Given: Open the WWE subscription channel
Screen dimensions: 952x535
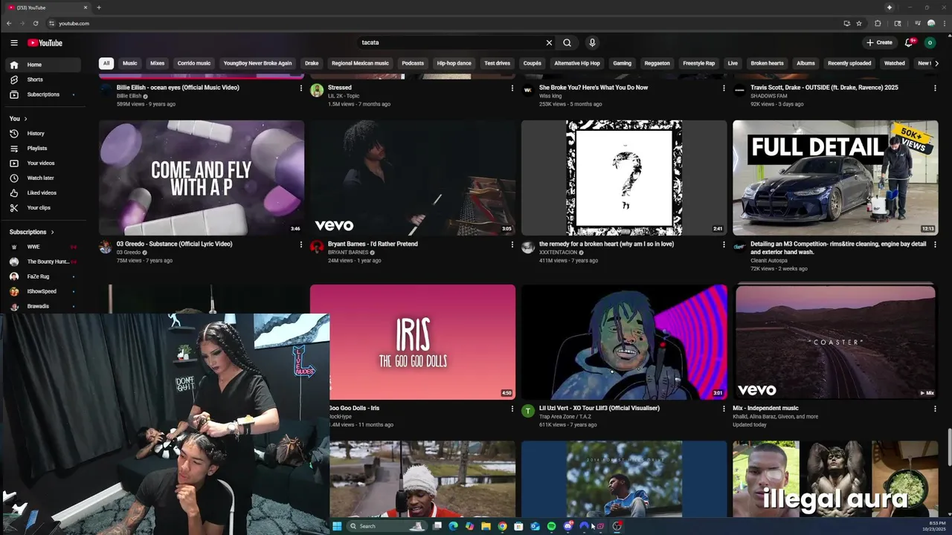Looking at the screenshot, I should click(x=45, y=247).
